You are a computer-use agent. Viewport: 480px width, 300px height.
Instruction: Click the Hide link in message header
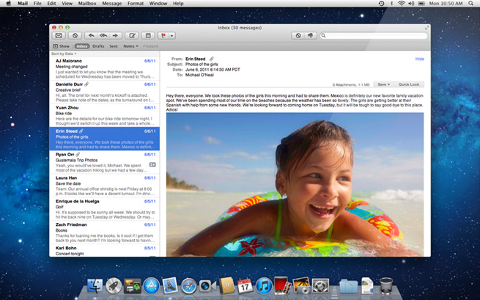coord(420,59)
